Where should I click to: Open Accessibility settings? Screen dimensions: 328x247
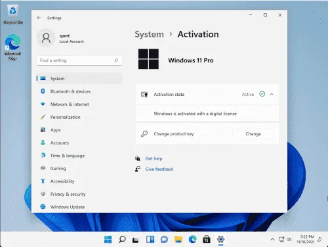(79, 181)
